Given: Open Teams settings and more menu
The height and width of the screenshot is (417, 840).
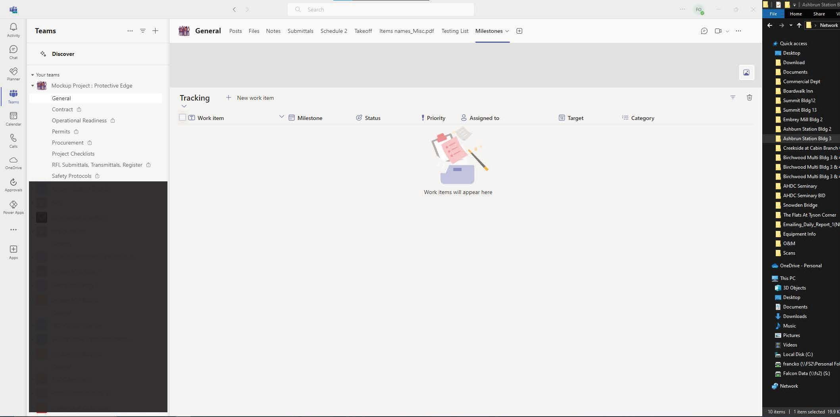Looking at the screenshot, I should coord(682,10).
